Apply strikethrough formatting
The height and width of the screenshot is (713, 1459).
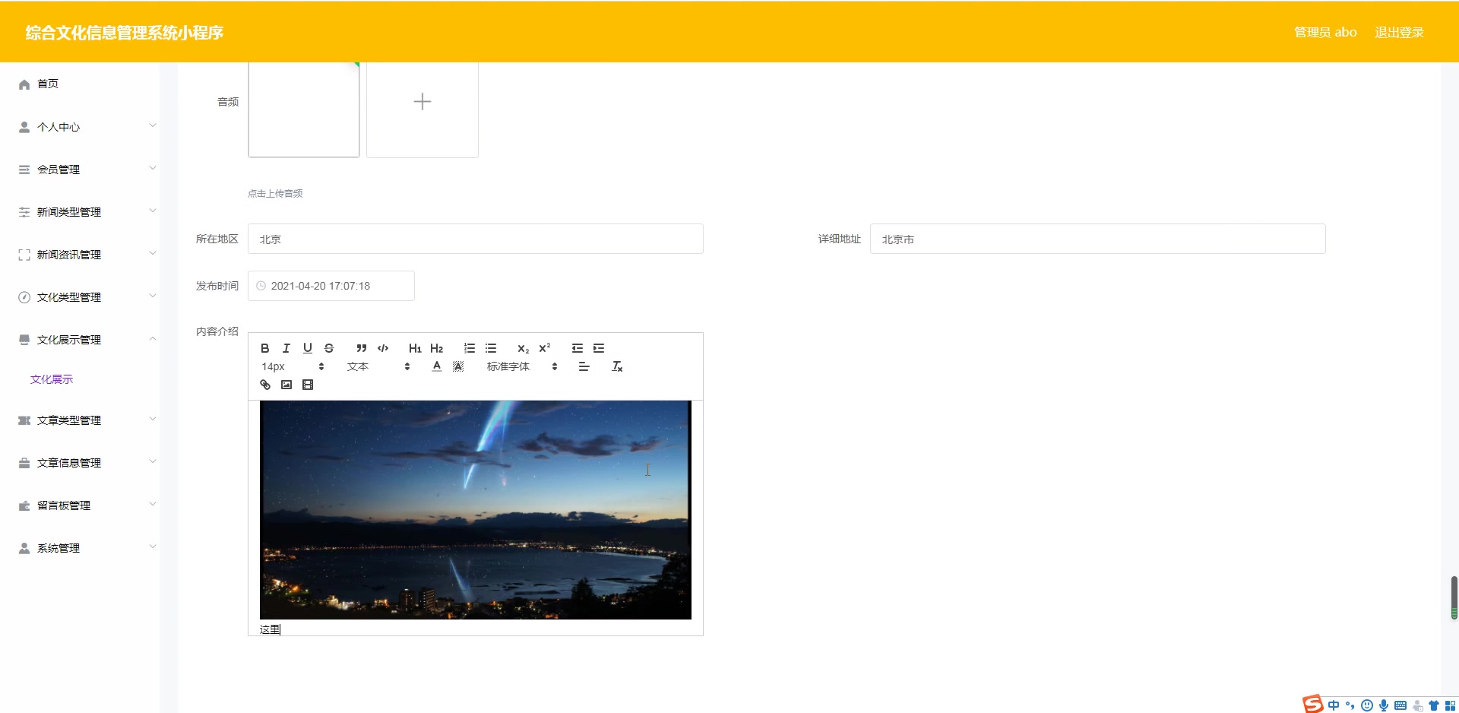329,348
